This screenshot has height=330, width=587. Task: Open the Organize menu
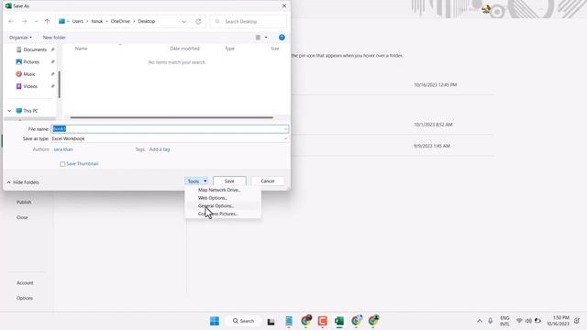pyautogui.click(x=20, y=38)
